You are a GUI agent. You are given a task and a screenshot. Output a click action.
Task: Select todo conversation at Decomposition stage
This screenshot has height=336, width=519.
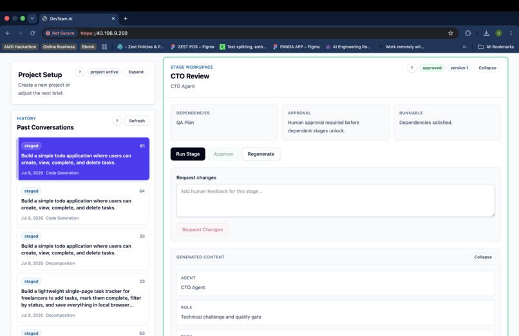[x=83, y=249]
